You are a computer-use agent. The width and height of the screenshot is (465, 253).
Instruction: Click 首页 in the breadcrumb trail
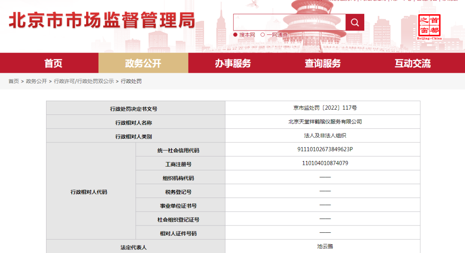click(14, 81)
